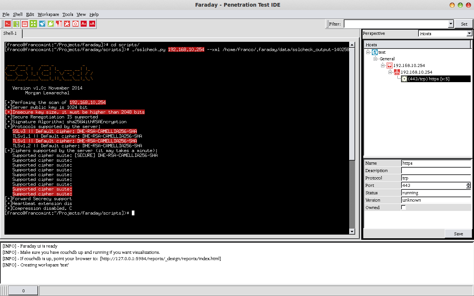
Task: Click the Name field containing https
Action: coord(436,163)
